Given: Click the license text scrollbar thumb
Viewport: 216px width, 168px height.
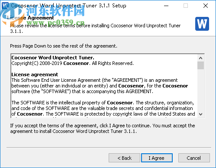Looking at the screenshot, I should 200,65.
